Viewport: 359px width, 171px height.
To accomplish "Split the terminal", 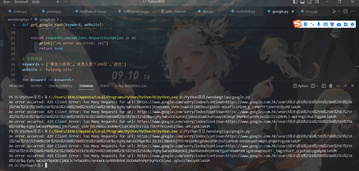I will click(x=324, y=86).
